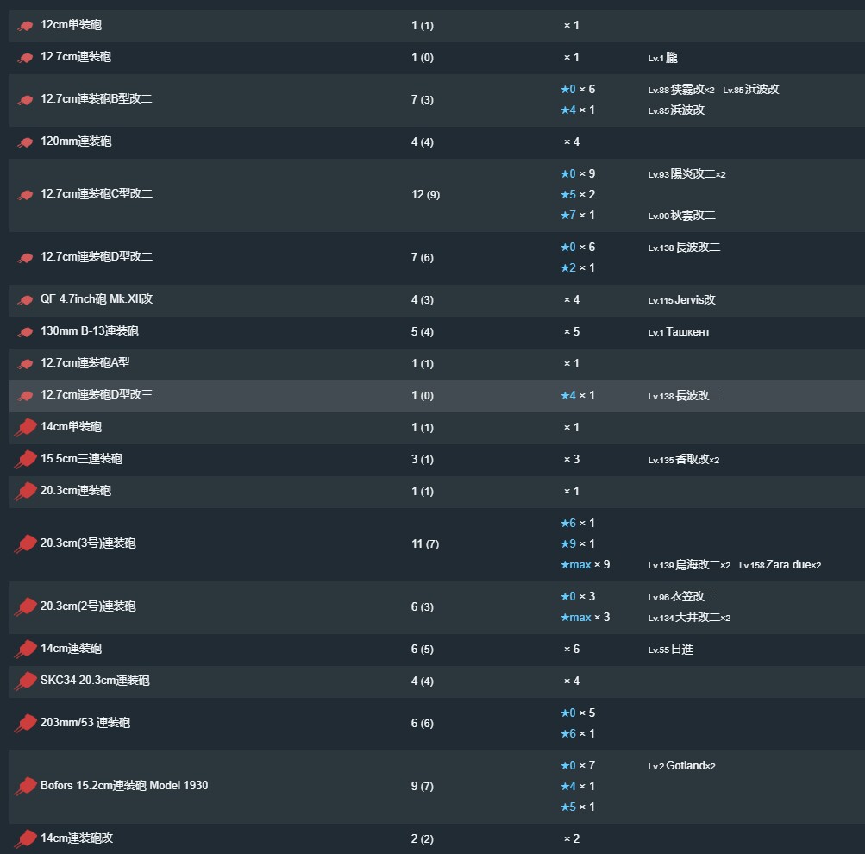Click the gun icon beside Bofors 15.2cm連装砲 Model 1930
The width and height of the screenshot is (865, 854).
[x=25, y=786]
